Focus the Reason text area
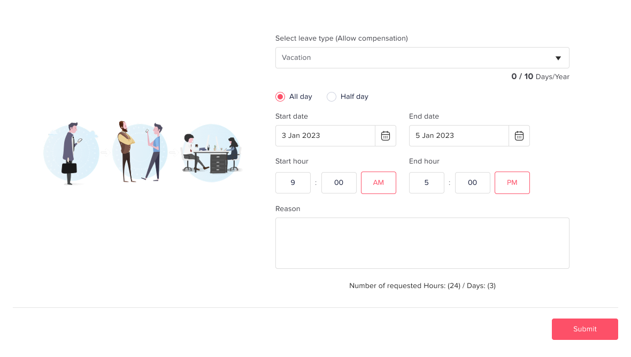Screen dimensions: 631x357 (422, 243)
